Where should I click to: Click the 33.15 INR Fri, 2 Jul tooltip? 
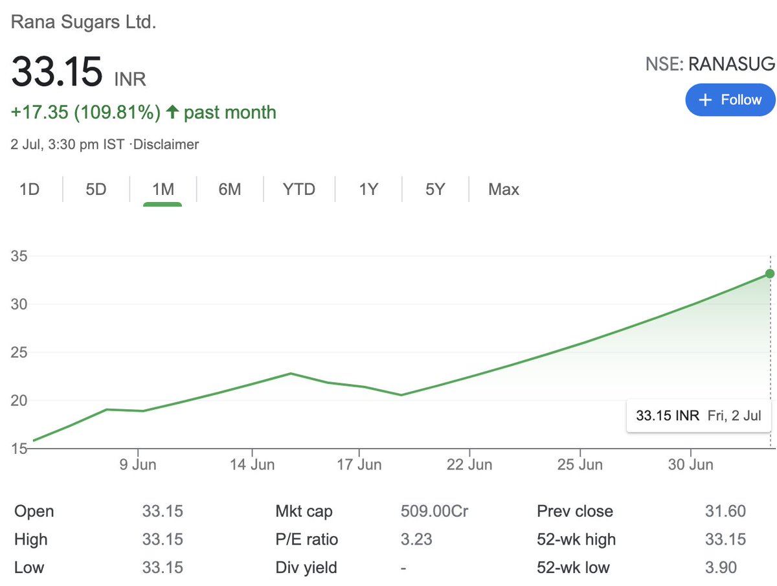pos(699,416)
